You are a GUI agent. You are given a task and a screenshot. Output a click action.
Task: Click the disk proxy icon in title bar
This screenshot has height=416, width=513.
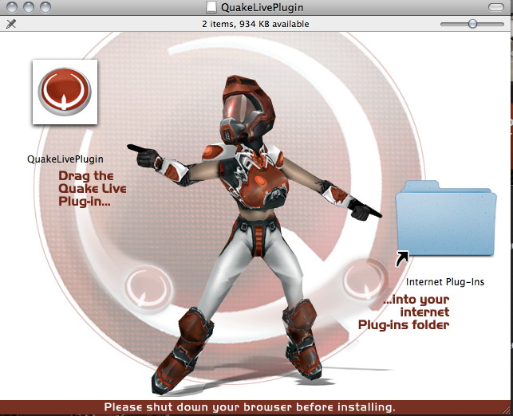[211, 7]
